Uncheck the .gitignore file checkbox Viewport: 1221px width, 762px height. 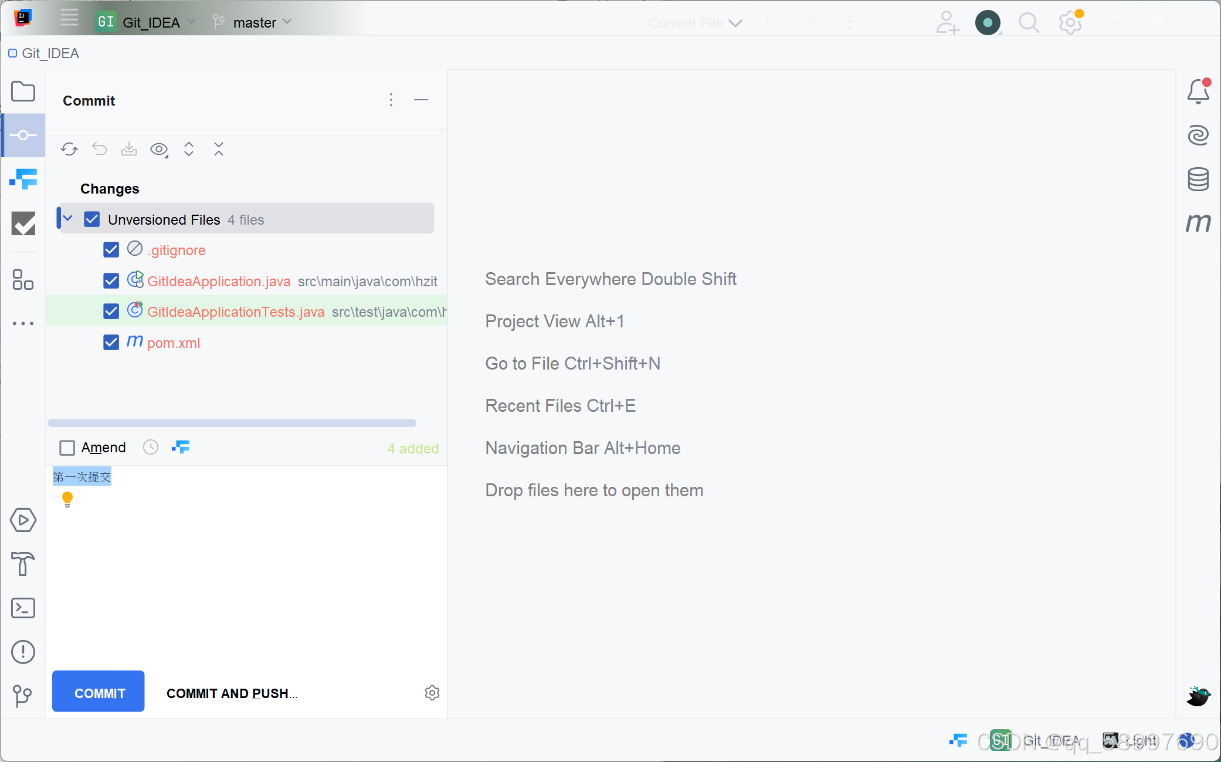pos(111,250)
